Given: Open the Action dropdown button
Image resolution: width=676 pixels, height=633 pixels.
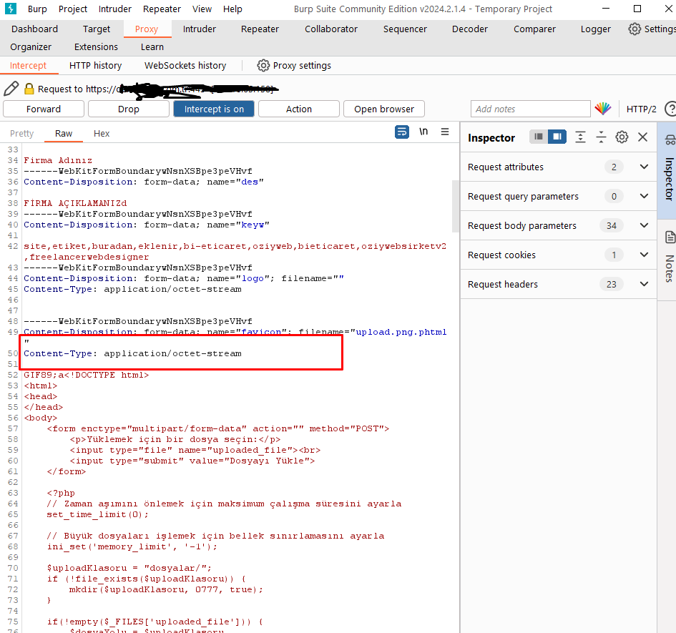Looking at the screenshot, I should tap(299, 109).
